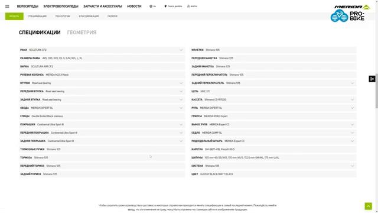Click the black compare icon on right edge
378x213 pixels.
tap(372, 79)
